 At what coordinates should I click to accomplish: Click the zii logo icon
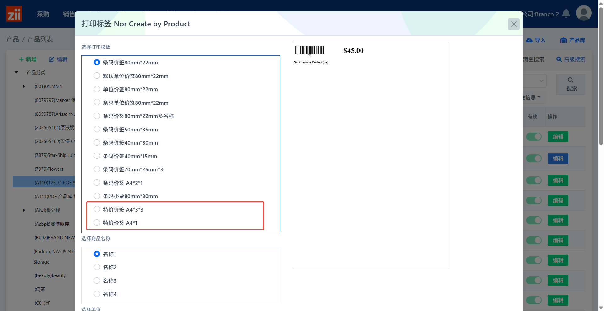pyautogui.click(x=14, y=14)
